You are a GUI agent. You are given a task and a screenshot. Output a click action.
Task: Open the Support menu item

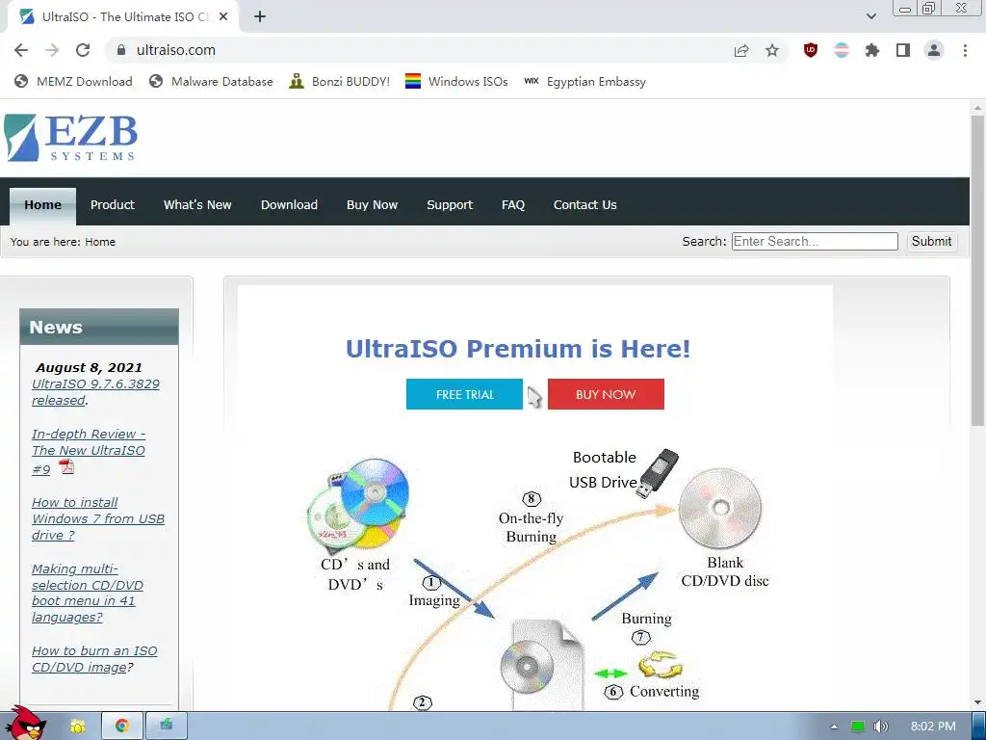point(450,205)
